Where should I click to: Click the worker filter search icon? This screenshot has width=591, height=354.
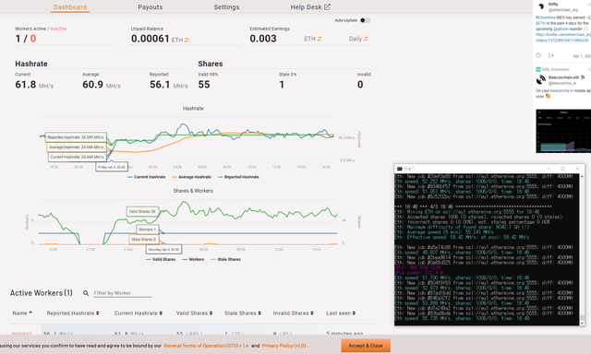pyautogui.click(x=86, y=293)
